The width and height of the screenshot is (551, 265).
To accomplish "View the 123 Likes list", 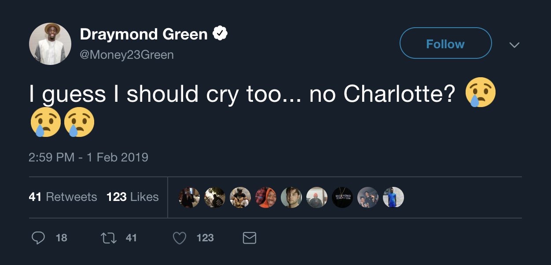I will coord(132,197).
